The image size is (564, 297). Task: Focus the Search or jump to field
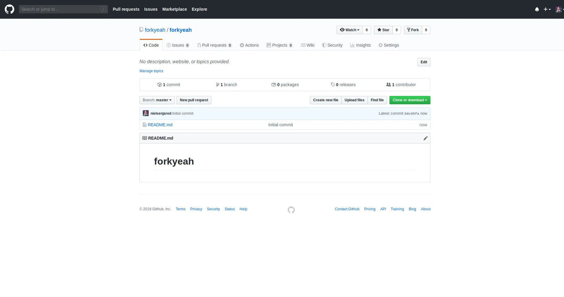(x=63, y=9)
